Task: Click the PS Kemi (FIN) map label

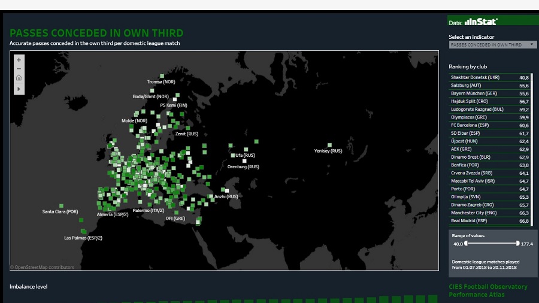Action: coord(174,105)
